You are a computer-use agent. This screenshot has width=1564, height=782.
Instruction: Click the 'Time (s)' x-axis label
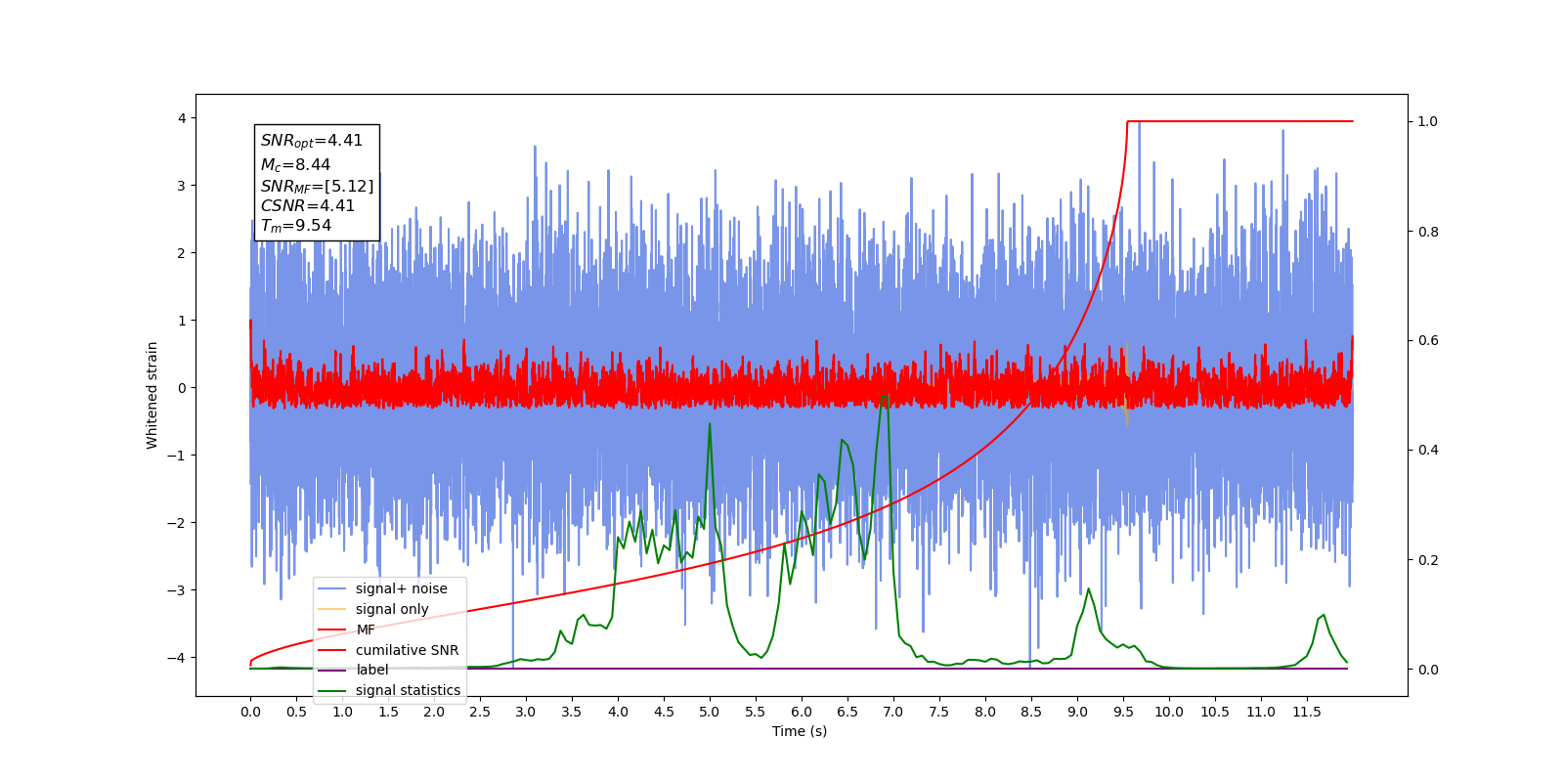click(x=800, y=731)
